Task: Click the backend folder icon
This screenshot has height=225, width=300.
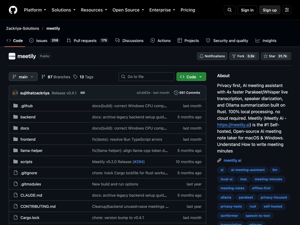Action: point(15,117)
